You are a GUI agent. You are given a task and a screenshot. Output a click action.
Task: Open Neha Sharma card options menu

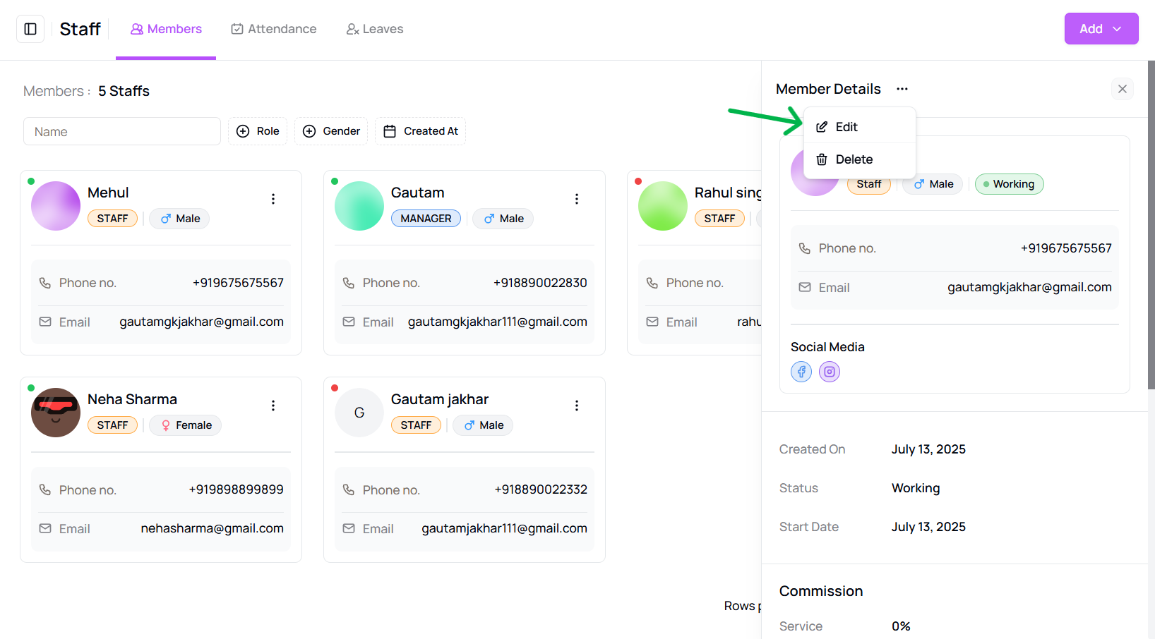[273, 406]
